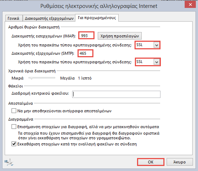Select the SMTP SSL combo box text

tap(140, 62)
